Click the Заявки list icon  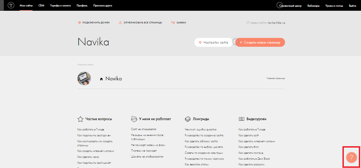coord(173,23)
